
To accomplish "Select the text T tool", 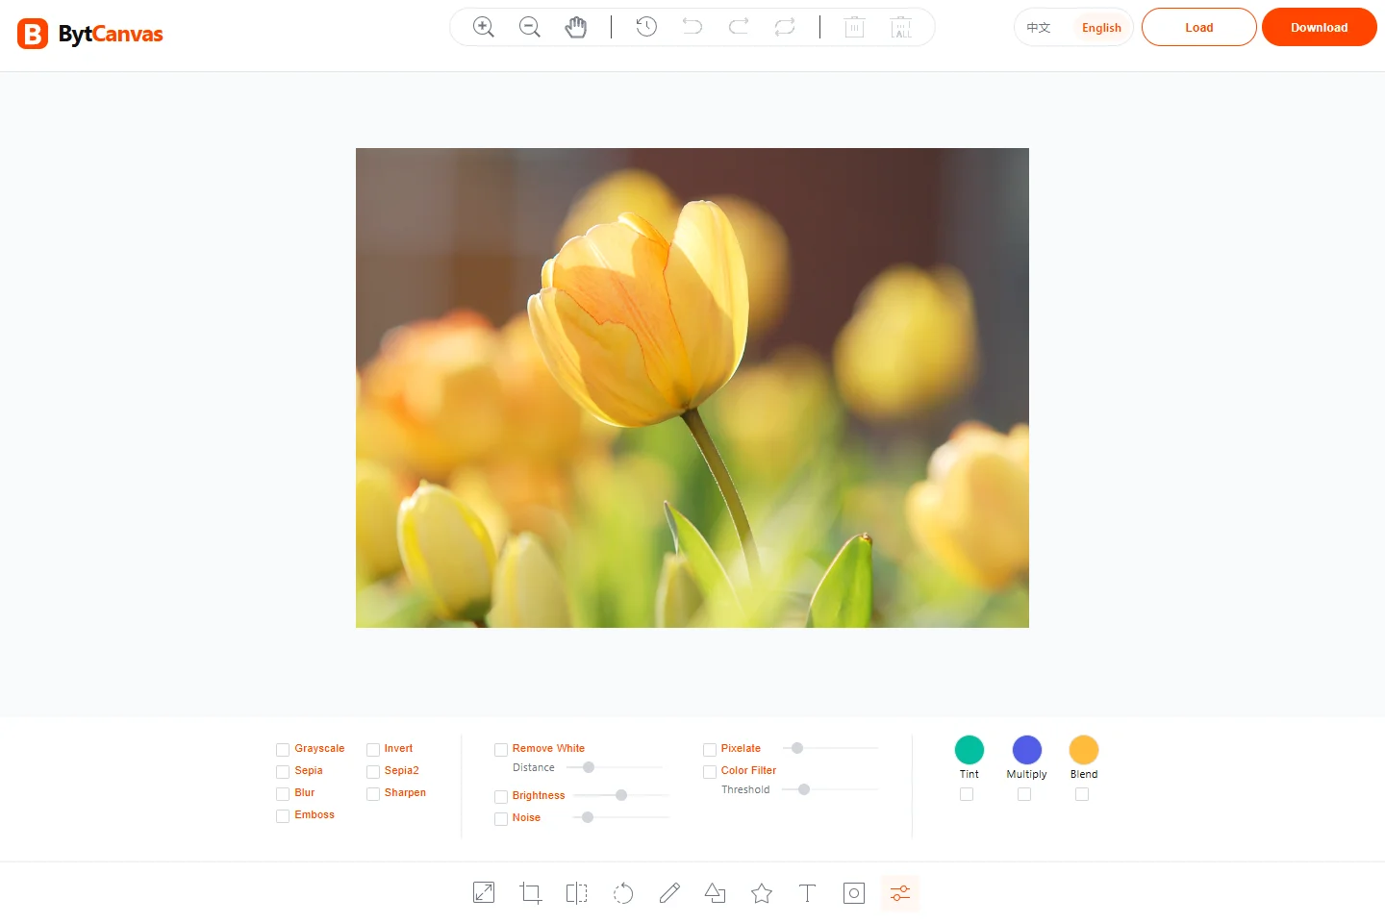I will (808, 893).
